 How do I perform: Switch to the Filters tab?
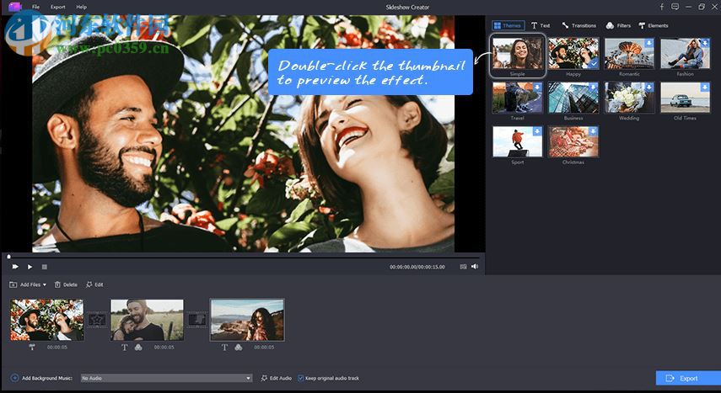tap(618, 26)
